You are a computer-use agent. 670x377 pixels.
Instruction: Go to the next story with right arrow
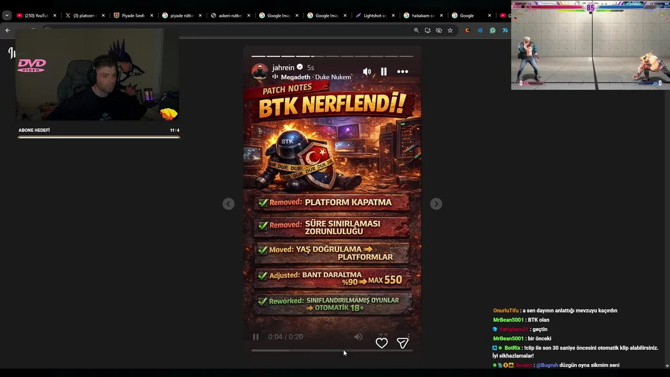tap(436, 204)
